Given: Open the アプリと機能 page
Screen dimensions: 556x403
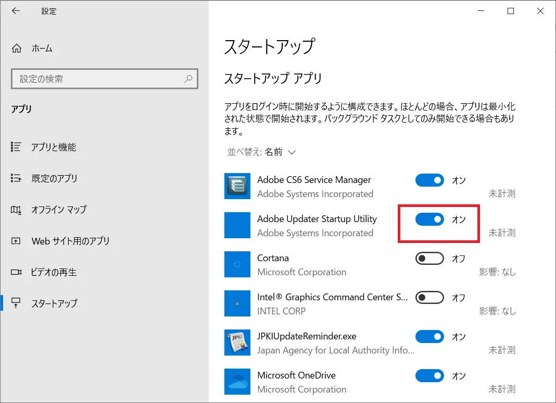Looking at the screenshot, I should 54,147.
